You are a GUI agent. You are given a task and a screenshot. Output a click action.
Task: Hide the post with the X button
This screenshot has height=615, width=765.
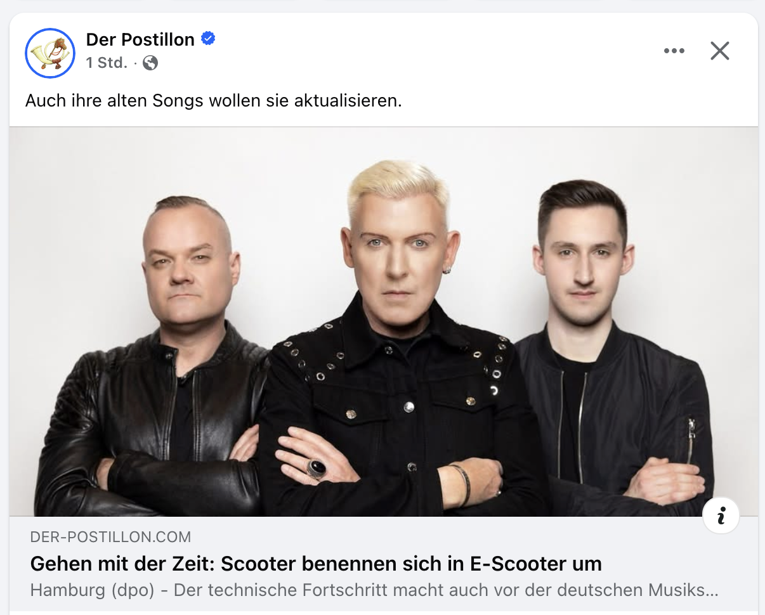pyautogui.click(x=720, y=51)
